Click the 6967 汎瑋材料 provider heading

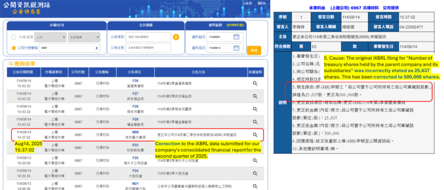click(354, 8)
